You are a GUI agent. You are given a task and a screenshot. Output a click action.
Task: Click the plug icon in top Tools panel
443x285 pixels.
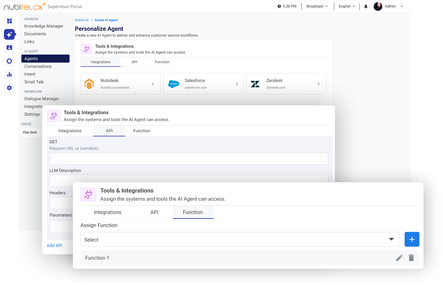[x=87, y=49]
